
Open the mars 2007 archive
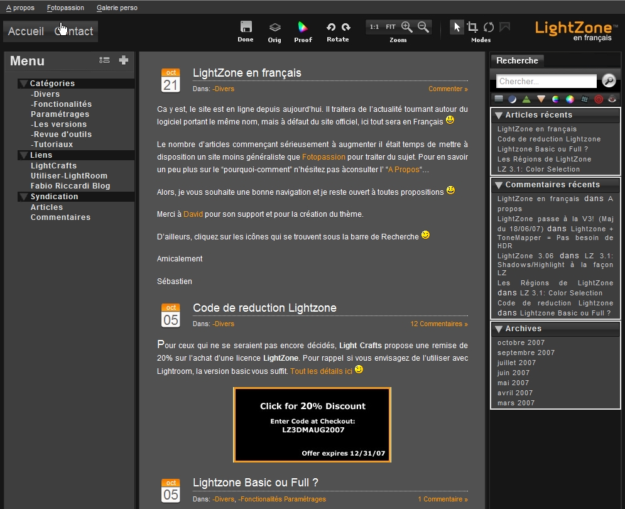pyautogui.click(x=516, y=403)
